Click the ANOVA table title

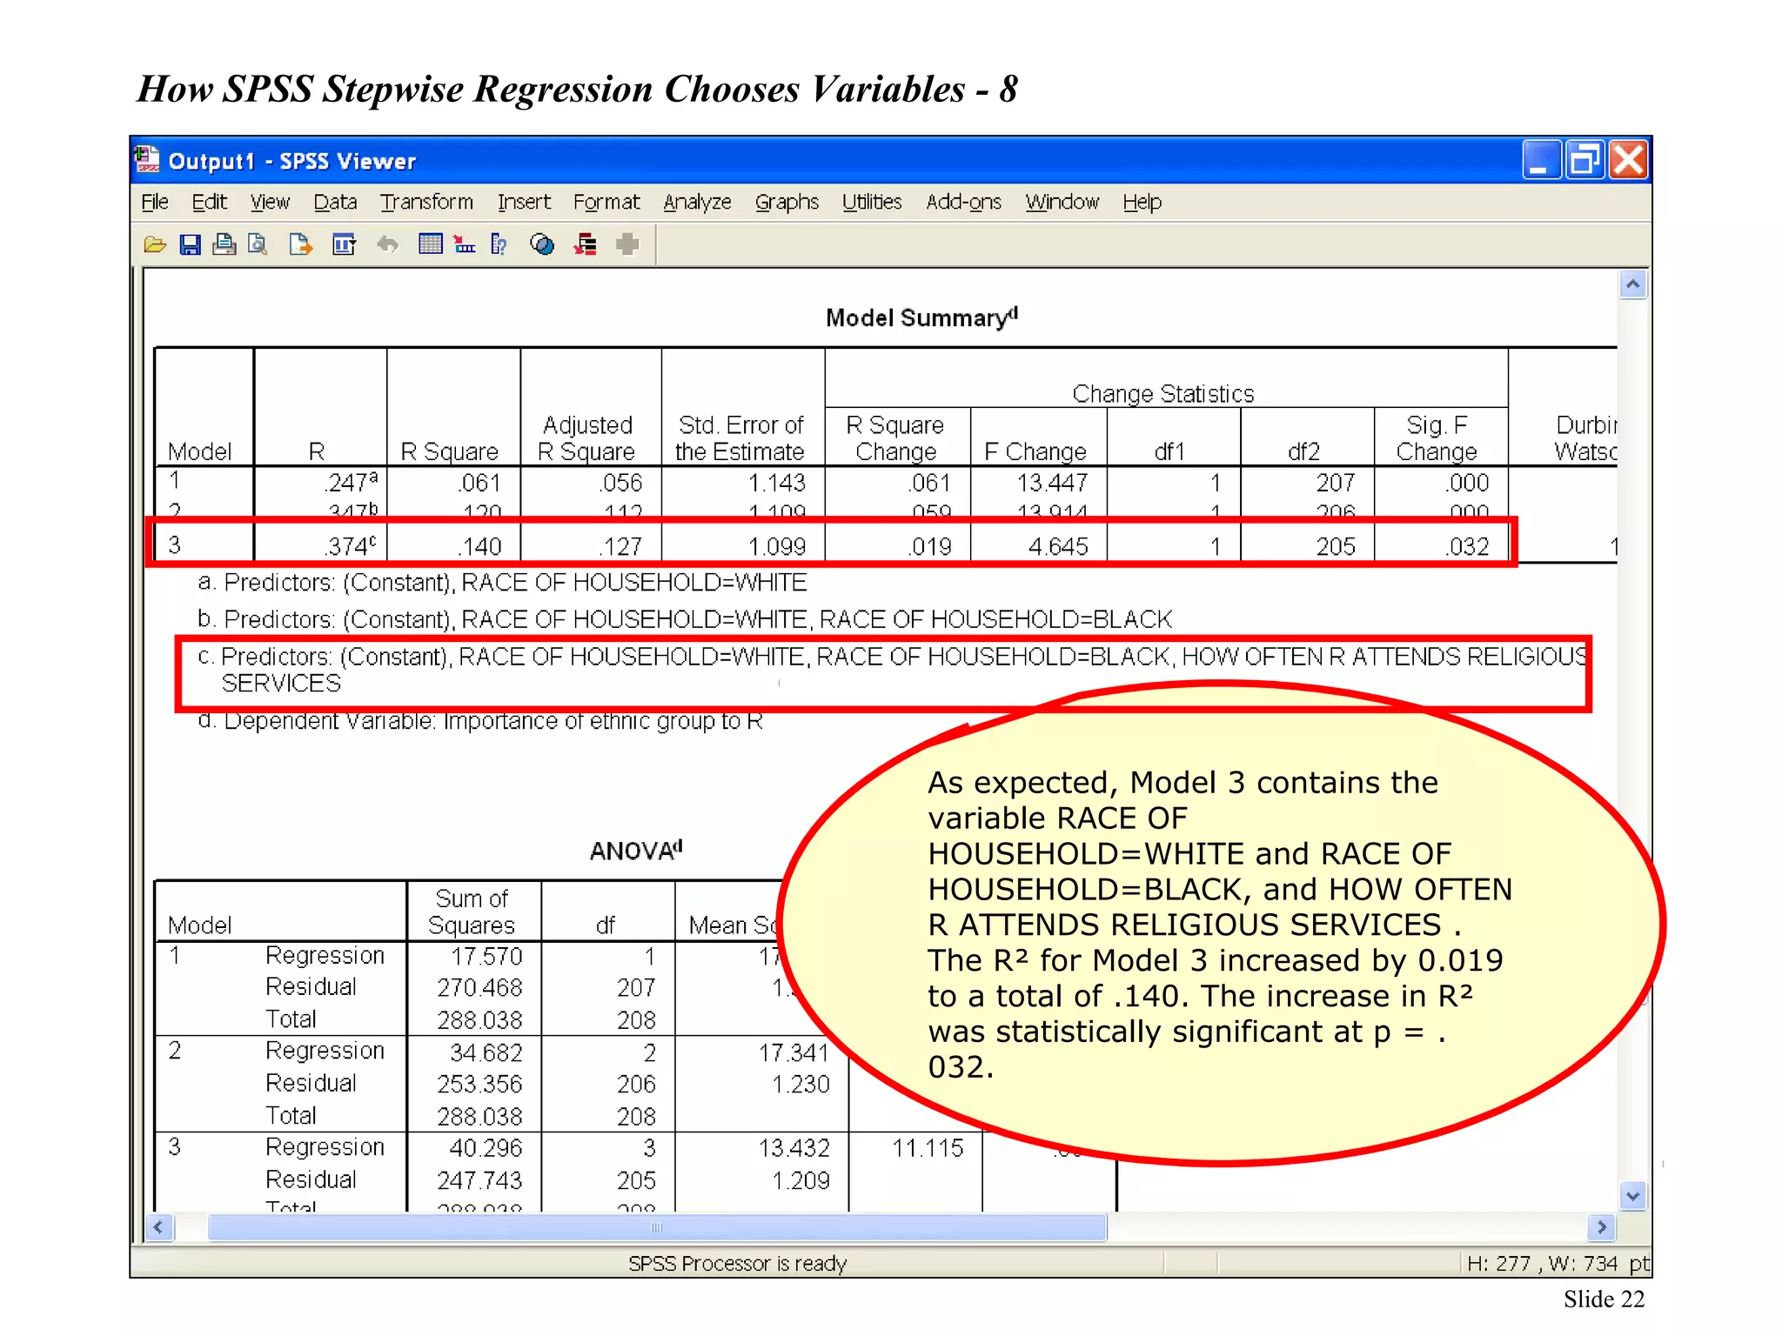[x=636, y=850]
